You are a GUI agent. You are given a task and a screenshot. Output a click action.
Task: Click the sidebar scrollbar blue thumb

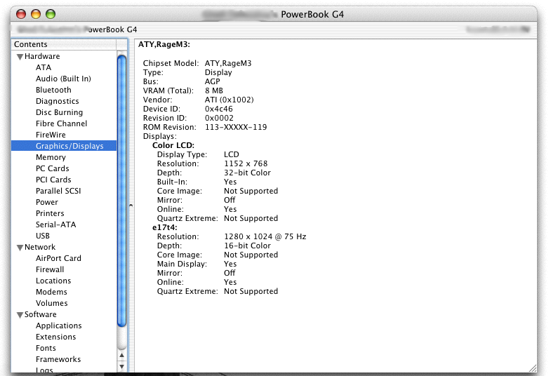(121, 192)
